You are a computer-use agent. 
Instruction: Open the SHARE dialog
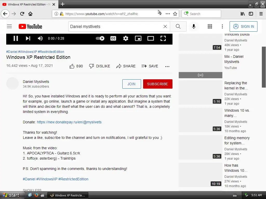pyautogui.click(x=126, y=66)
